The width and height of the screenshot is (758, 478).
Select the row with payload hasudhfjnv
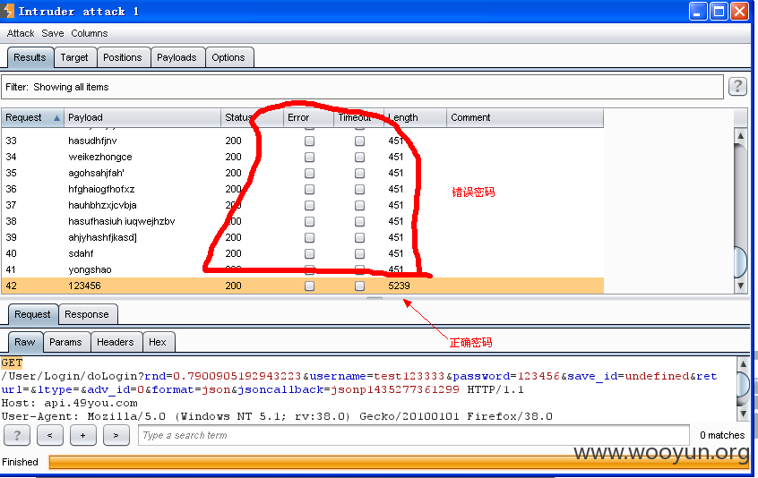click(x=303, y=141)
